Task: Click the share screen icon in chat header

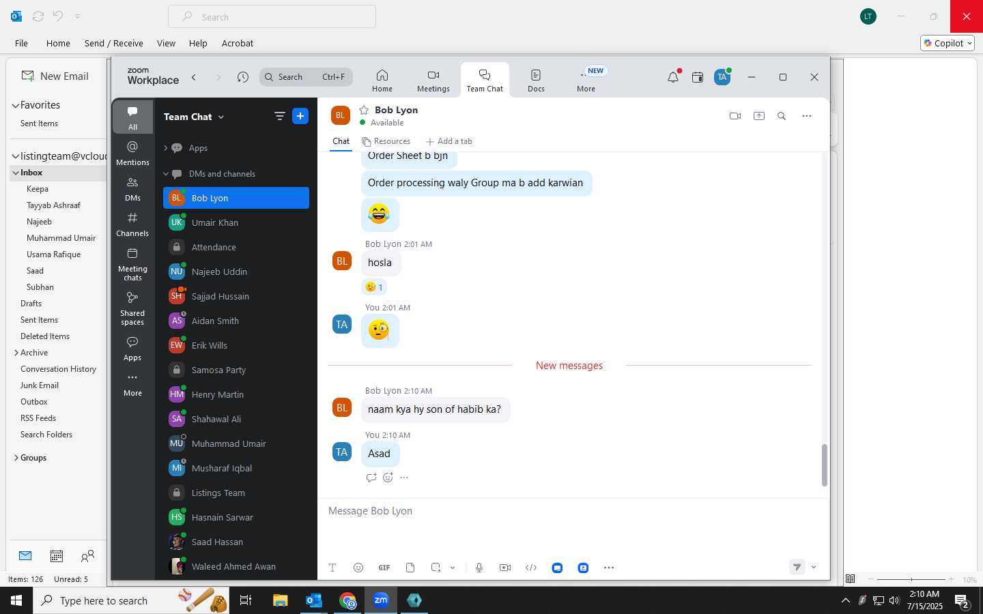Action: click(759, 116)
